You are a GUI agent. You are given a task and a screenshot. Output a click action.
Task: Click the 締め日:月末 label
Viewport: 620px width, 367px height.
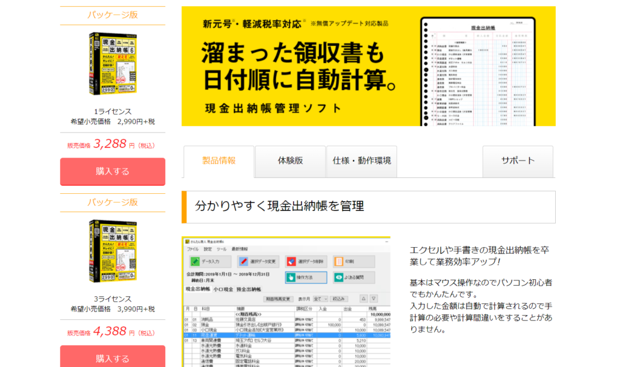point(203,280)
